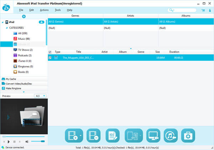This screenshot has width=214, height=150.
Task: Stop the preview playback
Action: pos(14,142)
